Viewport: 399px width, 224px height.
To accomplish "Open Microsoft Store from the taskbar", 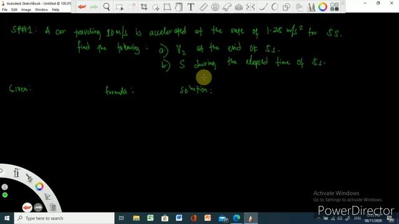I will (165, 218).
